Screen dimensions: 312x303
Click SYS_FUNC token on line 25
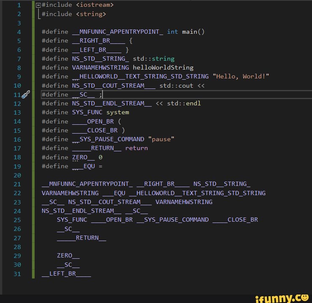(72, 220)
